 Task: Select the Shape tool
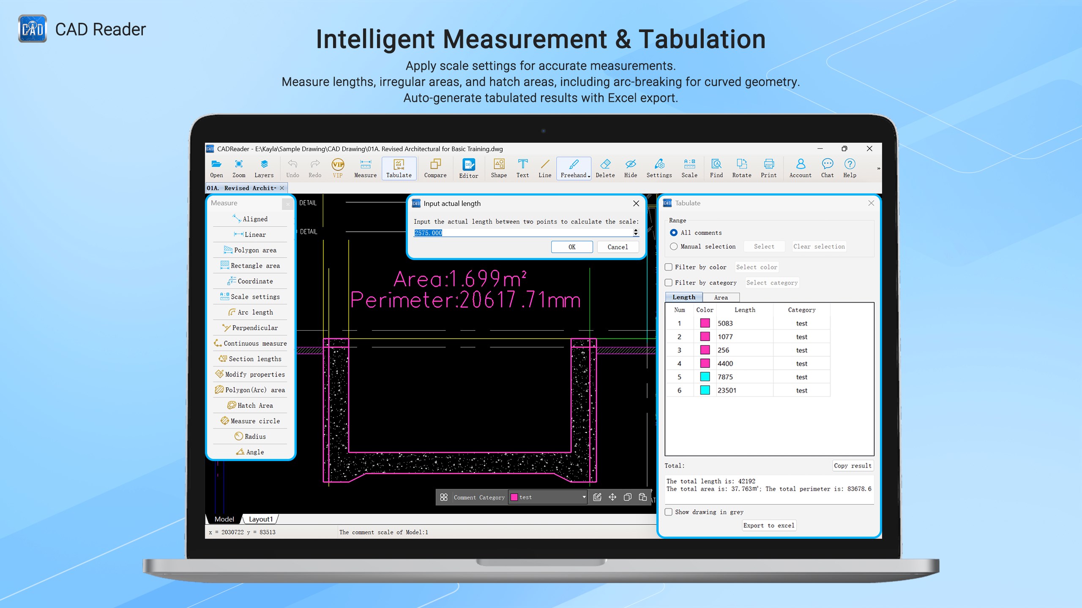click(499, 168)
